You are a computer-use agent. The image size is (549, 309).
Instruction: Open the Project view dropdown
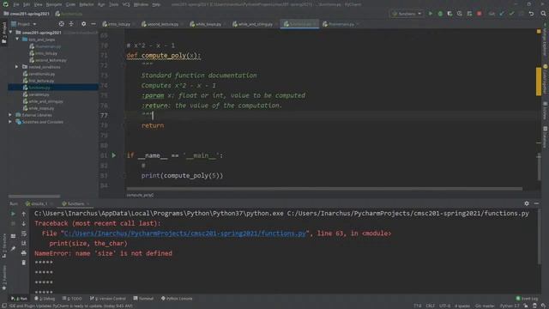click(24, 24)
